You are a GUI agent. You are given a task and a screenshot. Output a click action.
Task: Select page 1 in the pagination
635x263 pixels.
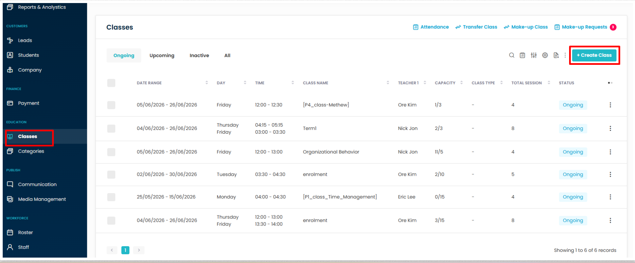pyautogui.click(x=125, y=250)
